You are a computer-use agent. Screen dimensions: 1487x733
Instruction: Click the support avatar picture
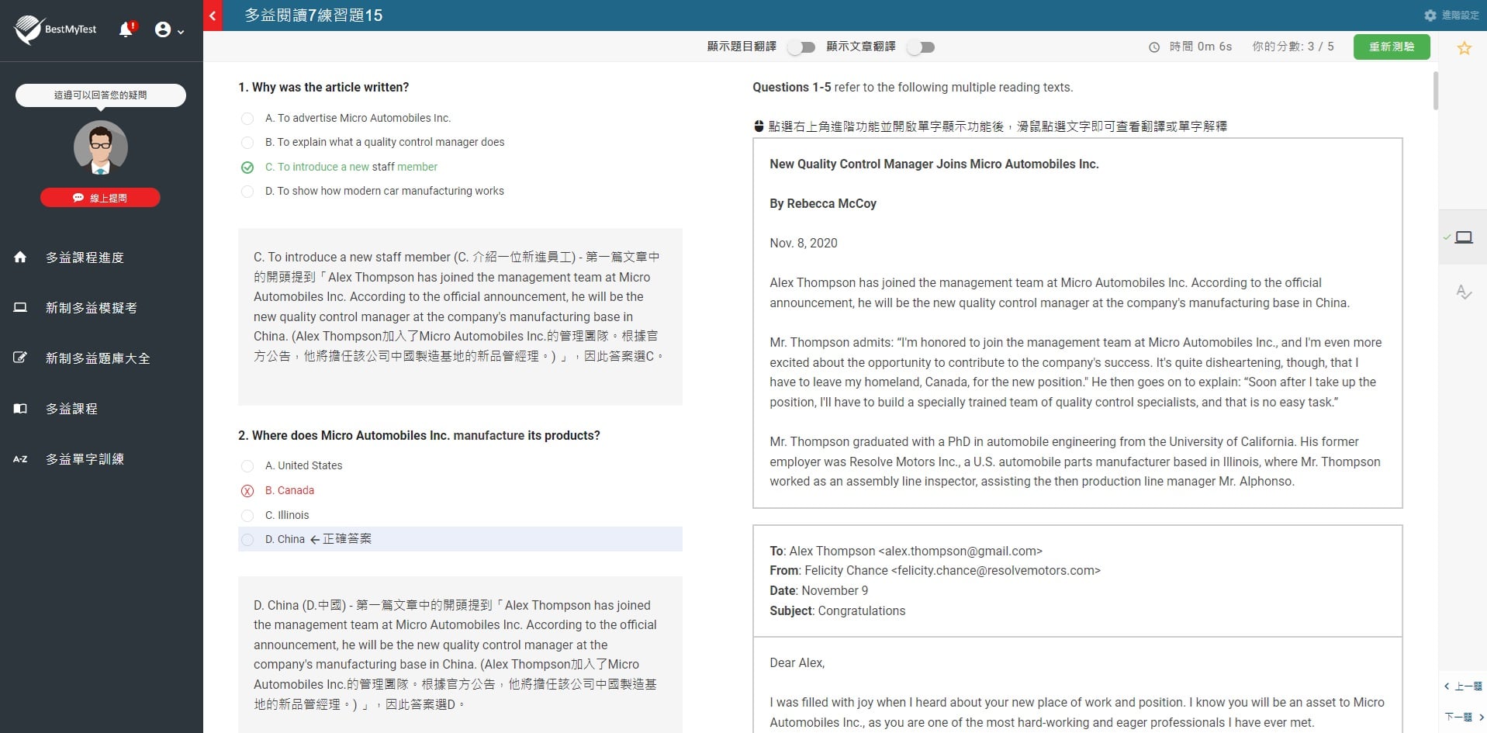coord(101,147)
